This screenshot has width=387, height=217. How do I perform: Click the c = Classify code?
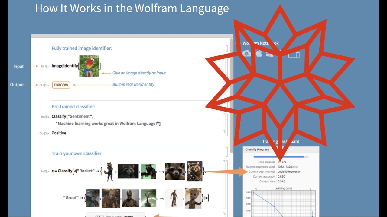[x=62, y=171]
